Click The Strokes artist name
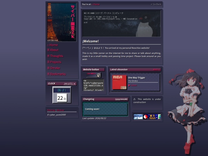Viewport: 208px width, 156px height. [133, 81]
